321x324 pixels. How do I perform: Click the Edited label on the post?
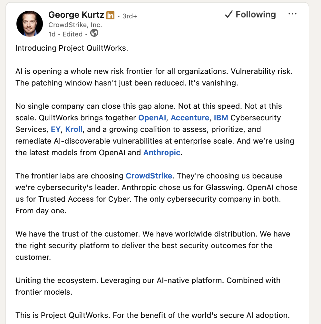[x=73, y=34]
